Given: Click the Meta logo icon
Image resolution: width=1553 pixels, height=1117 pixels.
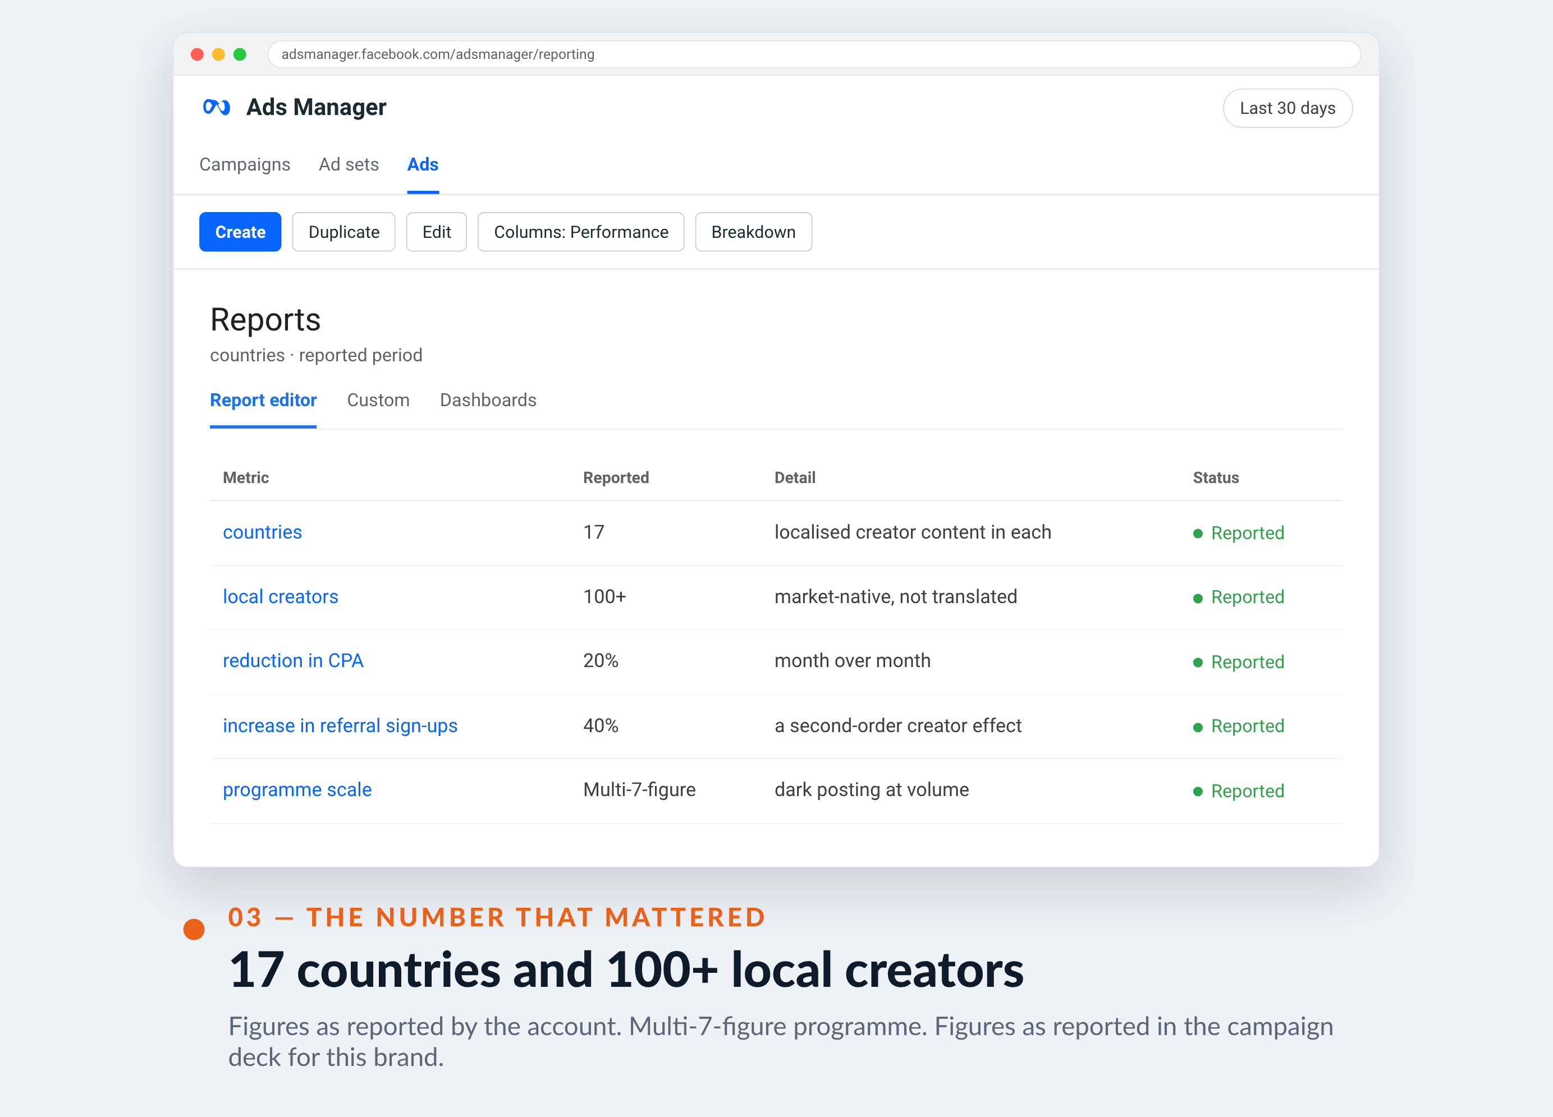Looking at the screenshot, I should coord(217,108).
